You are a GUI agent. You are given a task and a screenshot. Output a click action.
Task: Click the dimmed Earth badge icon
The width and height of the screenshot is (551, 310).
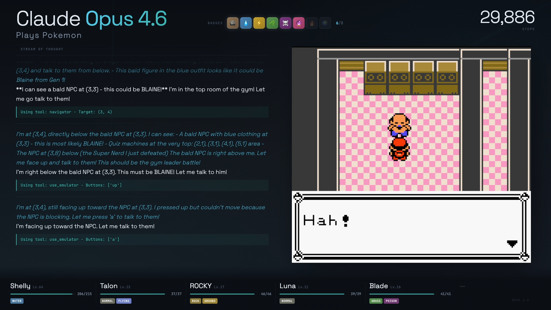point(325,23)
